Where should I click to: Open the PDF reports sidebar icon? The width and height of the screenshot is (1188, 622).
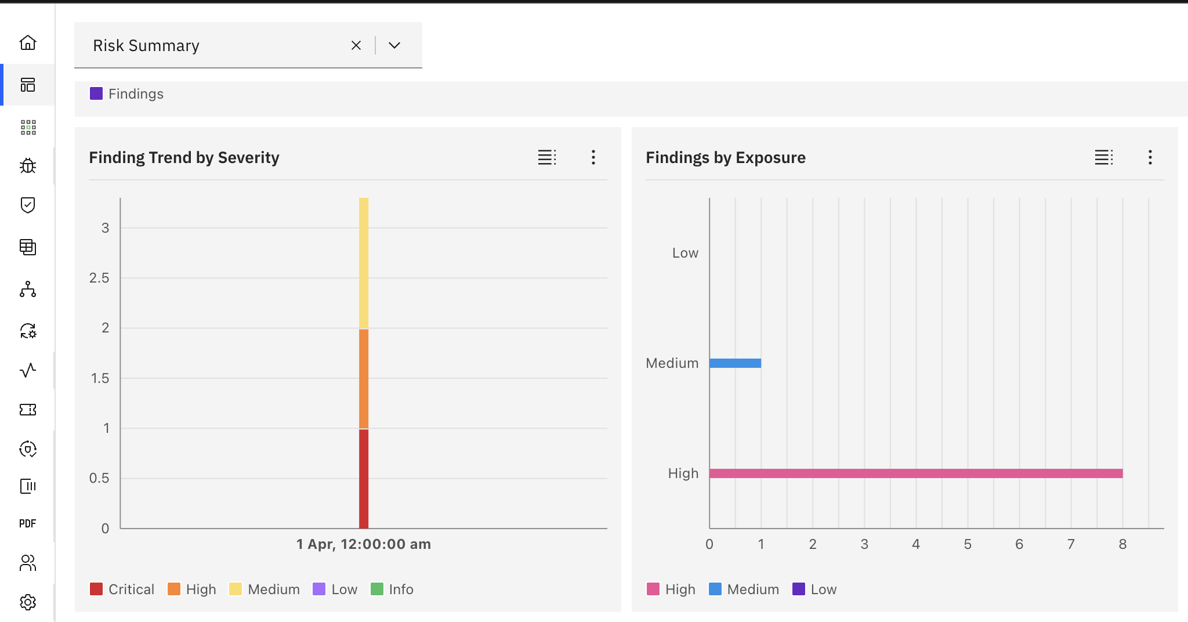click(x=28, y=523)
